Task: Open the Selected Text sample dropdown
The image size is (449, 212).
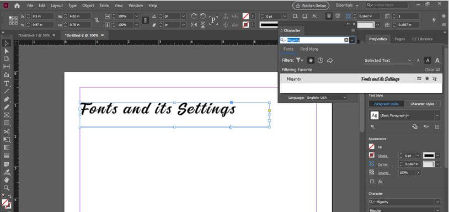Action: tap(388, 60)
